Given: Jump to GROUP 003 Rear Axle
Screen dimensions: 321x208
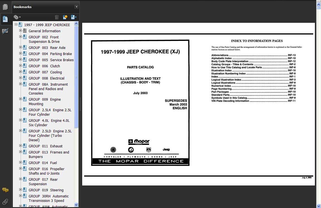Looking at the screenshot, I should [x=47, y=48].
